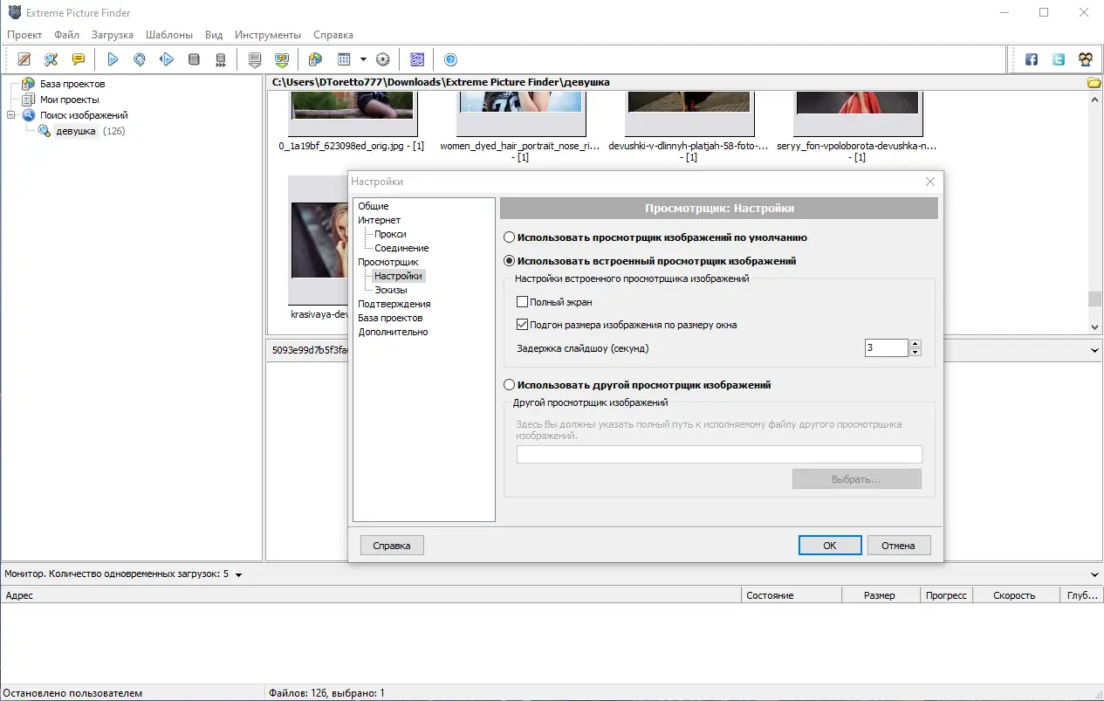Enable the Полный экран checkbox
The width and height of the screenshot is (1104, 701).
(522, 301)
